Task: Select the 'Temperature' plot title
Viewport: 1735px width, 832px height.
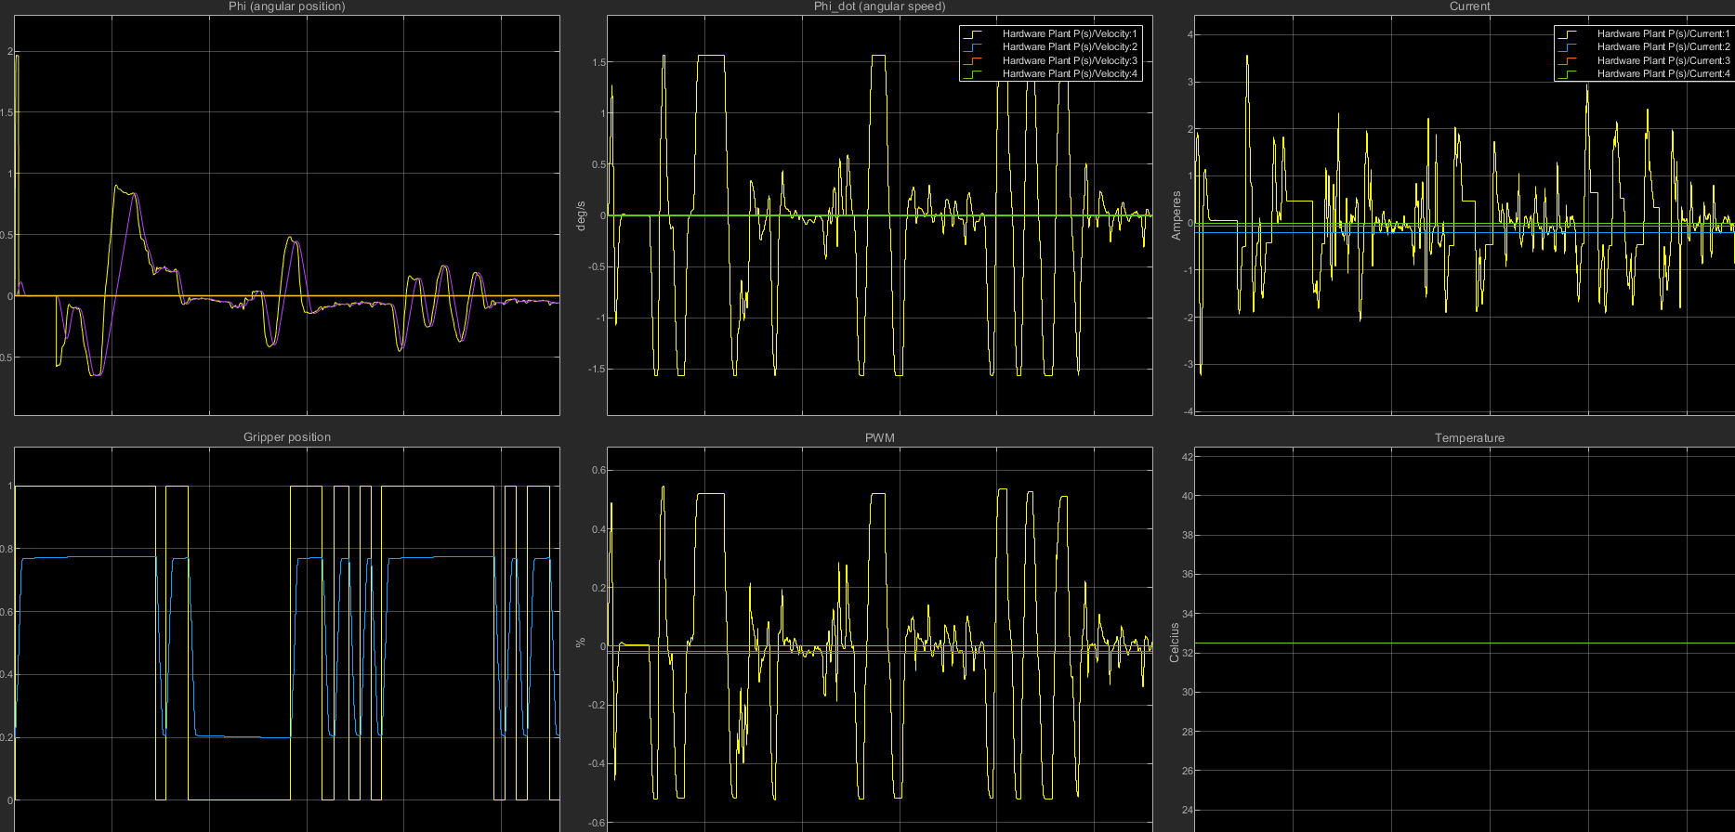Action: (1469, 438)
